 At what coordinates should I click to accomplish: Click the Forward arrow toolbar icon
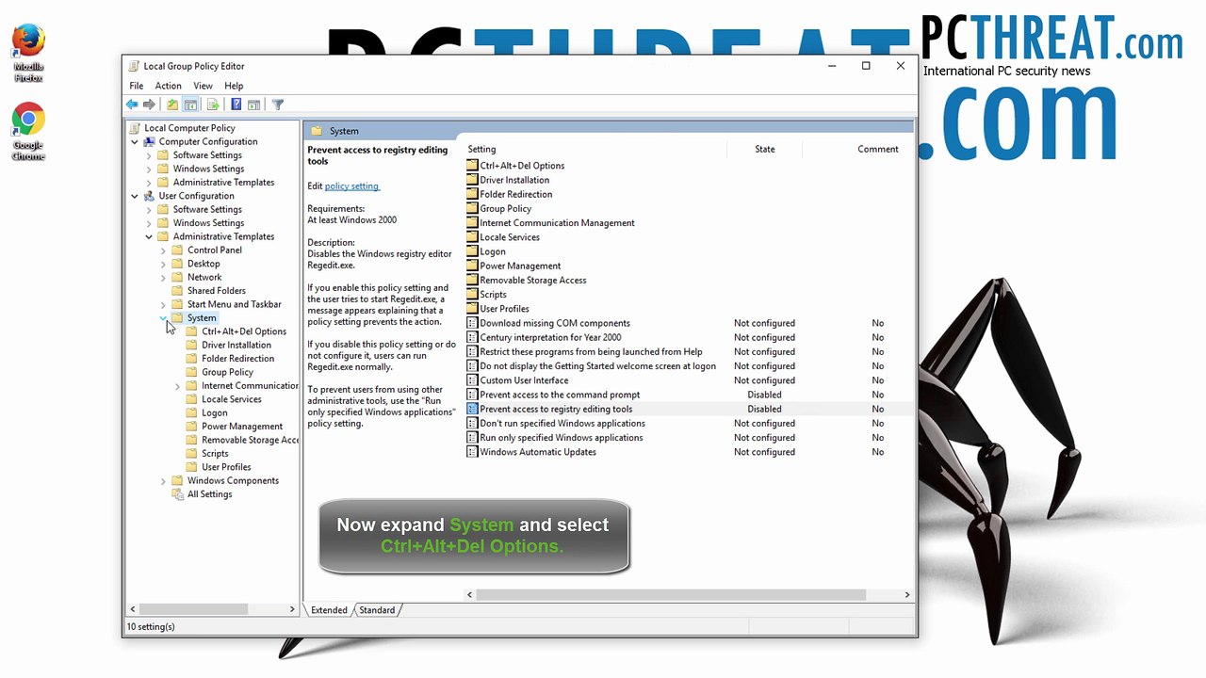click(x=149, y=105)
